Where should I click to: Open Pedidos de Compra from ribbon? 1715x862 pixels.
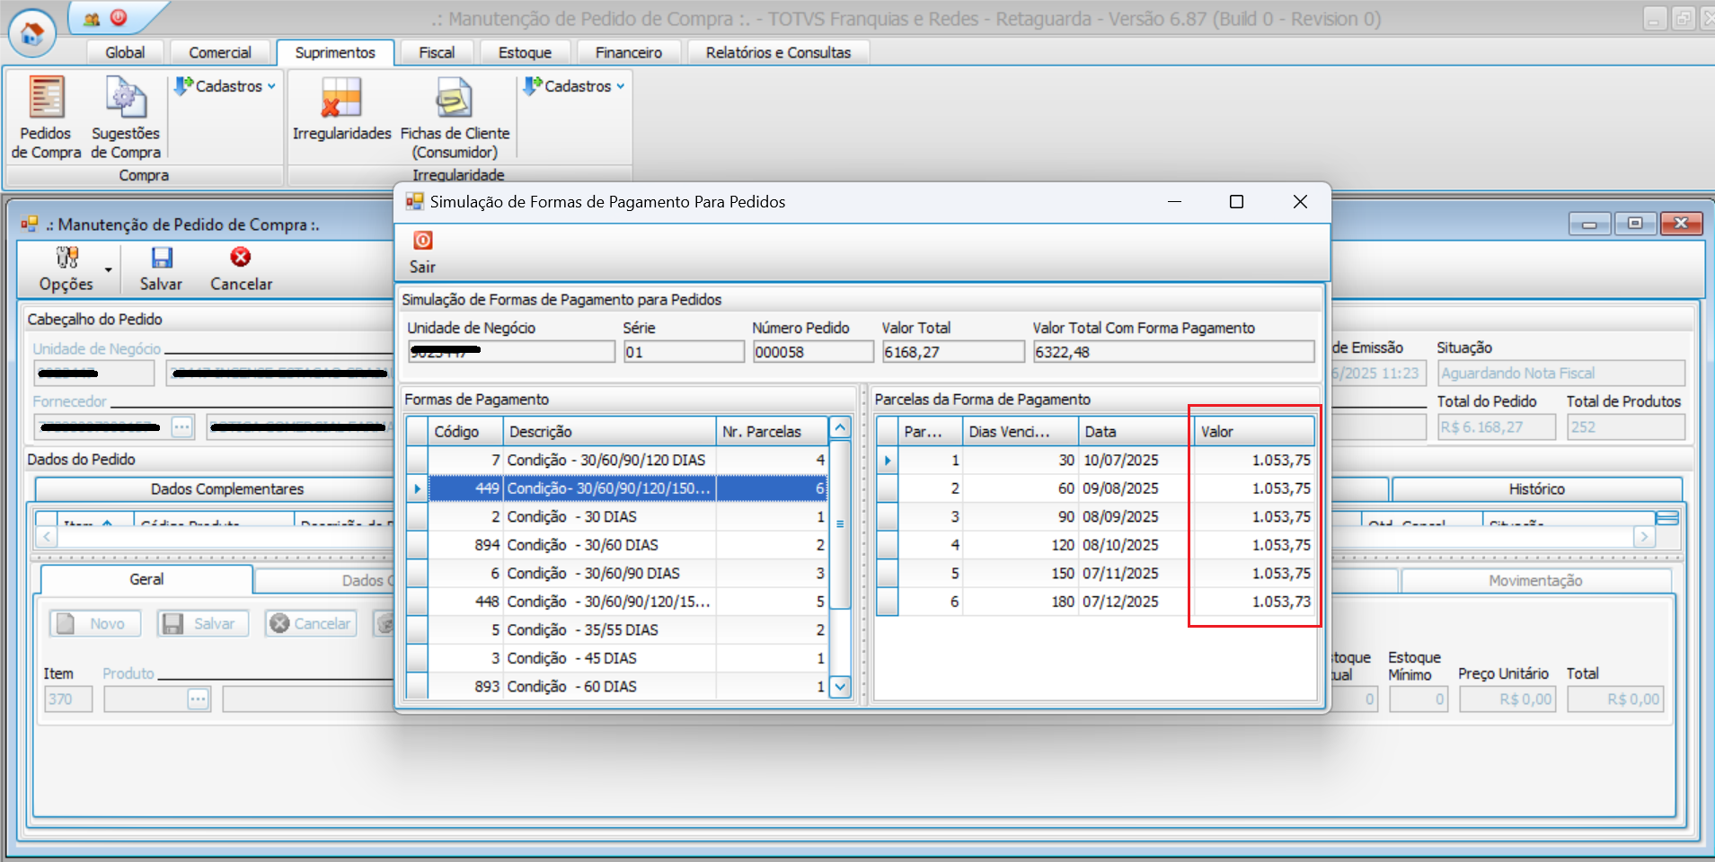pos(46,117)
